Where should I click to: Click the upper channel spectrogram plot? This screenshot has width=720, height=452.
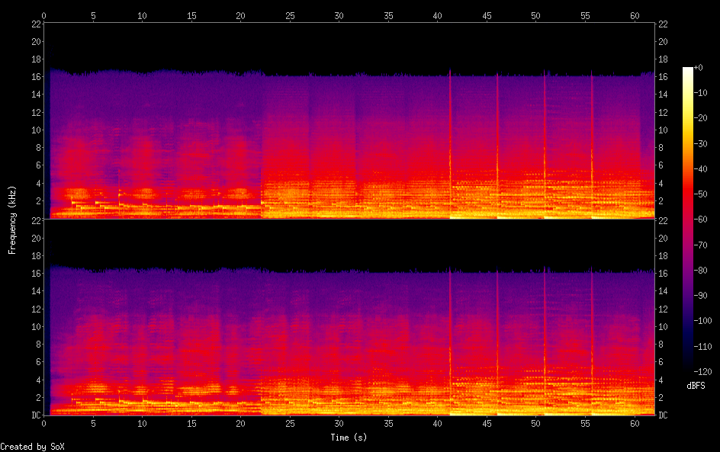pos(349,120)
